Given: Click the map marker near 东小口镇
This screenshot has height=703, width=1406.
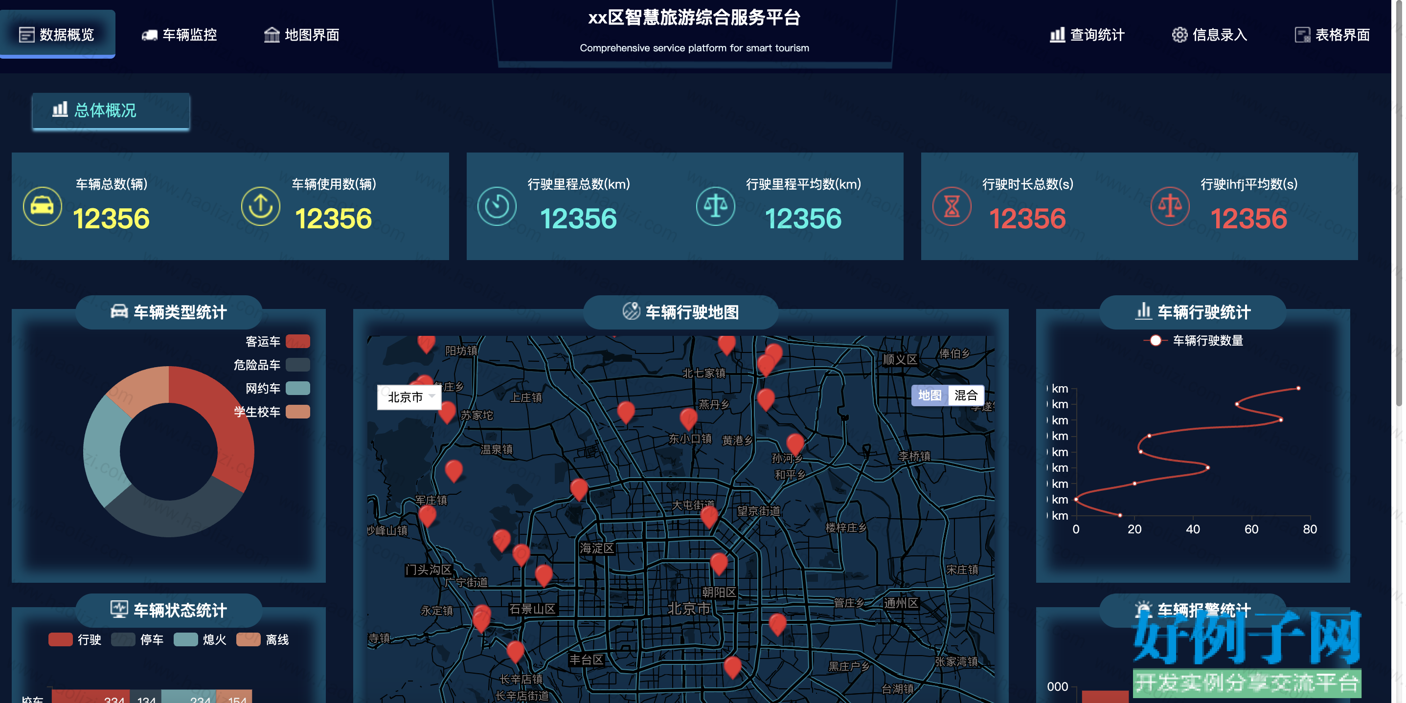Looking at the screenshot, I should (689, 418).
